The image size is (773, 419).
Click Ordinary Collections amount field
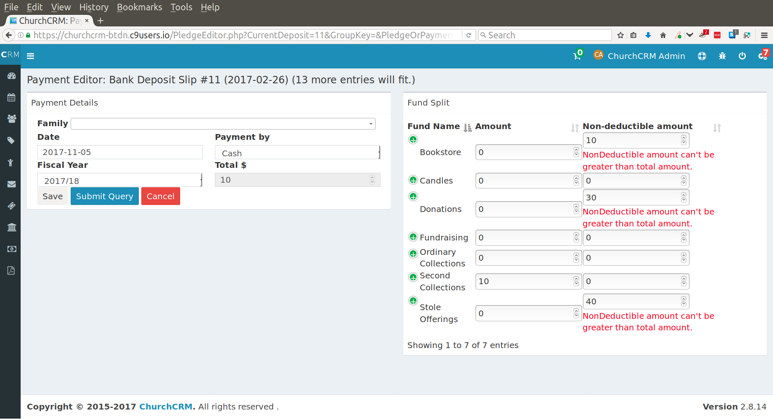[528, 258]
